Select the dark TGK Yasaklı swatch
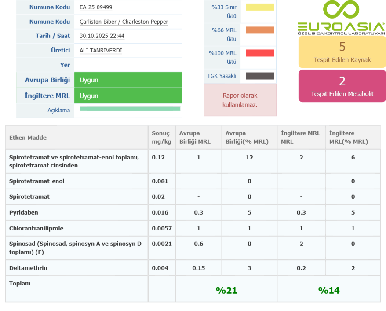386x311 pixels. tap(260, 76)
